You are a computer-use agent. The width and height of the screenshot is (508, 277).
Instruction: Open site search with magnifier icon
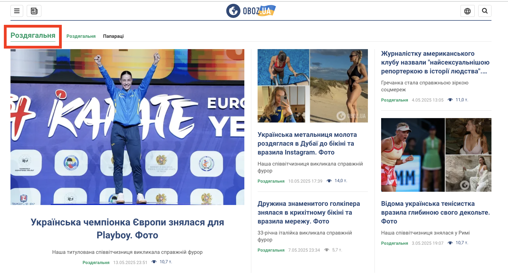(x=485, y=11)
